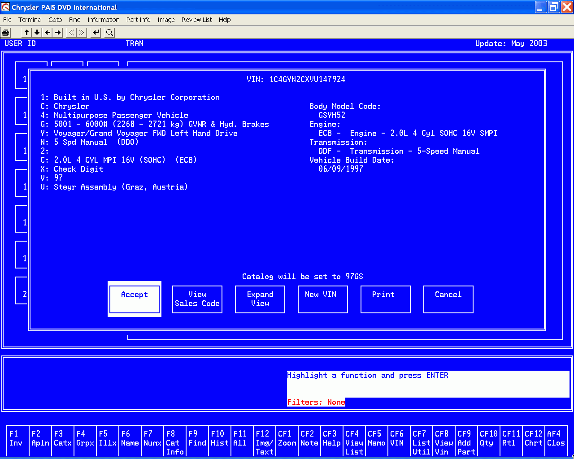Click the AF4 Clos function key
Image resolution: width=574 pixels, height=459 pixels.
556,442
